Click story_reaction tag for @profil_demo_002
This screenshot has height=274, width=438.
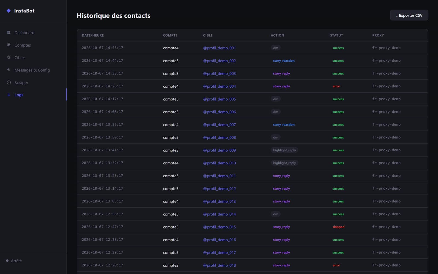click(284, 61)
